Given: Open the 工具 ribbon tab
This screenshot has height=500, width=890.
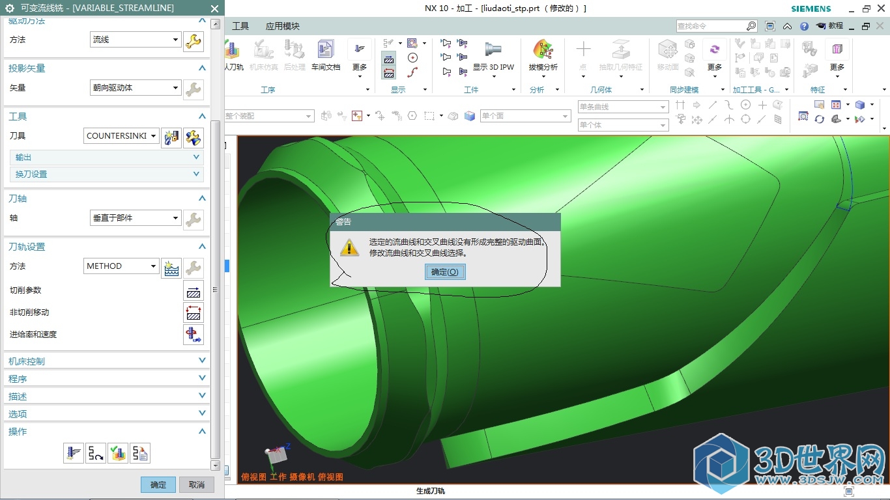Looking at the screenshot, I should [x=240, y=26].
